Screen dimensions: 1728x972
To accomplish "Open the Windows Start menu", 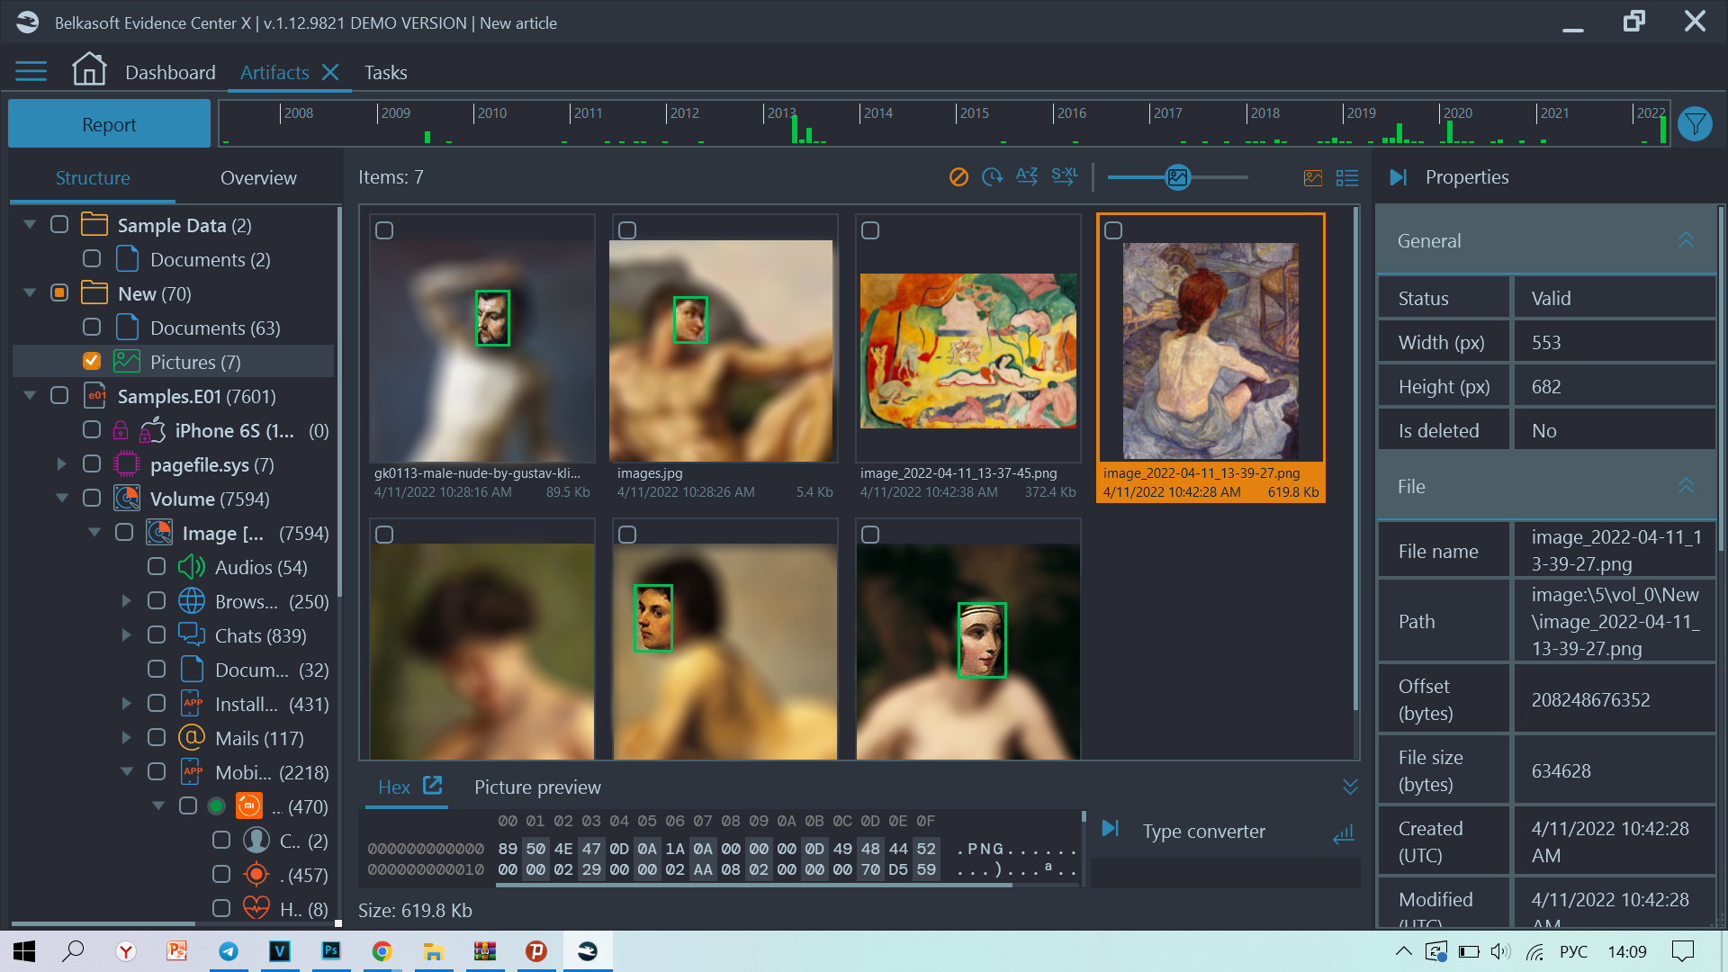I will (x=24, y=951).
